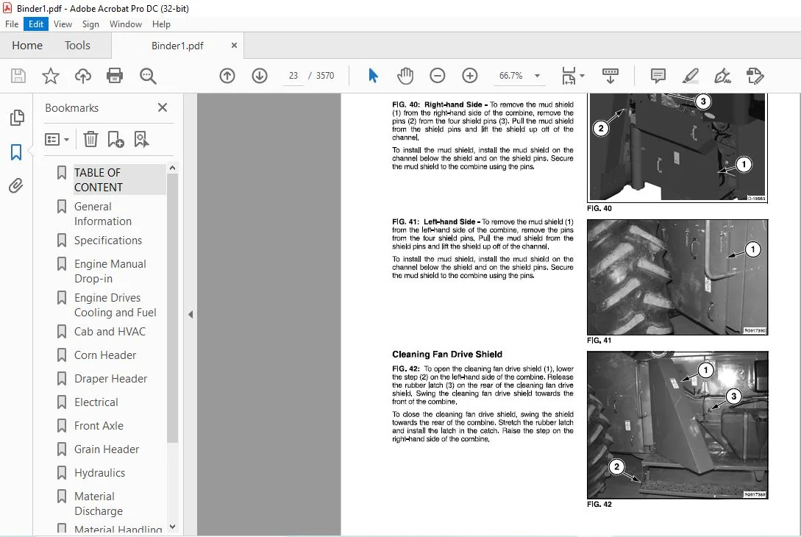Click the FIG. 40 mud shield image
Viewport: 801px width, 537px height.
(677, 148)
